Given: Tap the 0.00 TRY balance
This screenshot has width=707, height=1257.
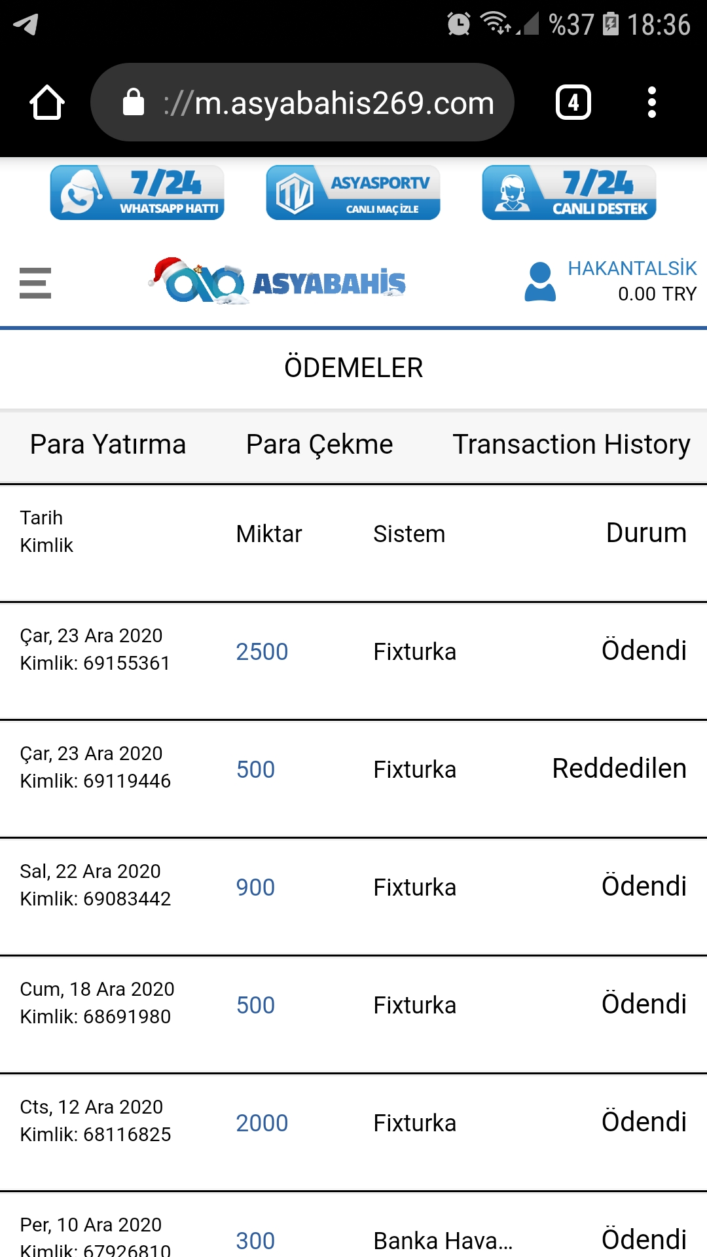Looking at the screenshot, I should tap(657, 294).
